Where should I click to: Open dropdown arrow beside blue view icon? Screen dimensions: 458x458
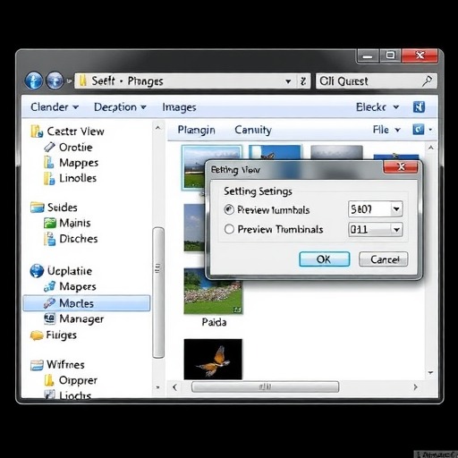[430, 130]
